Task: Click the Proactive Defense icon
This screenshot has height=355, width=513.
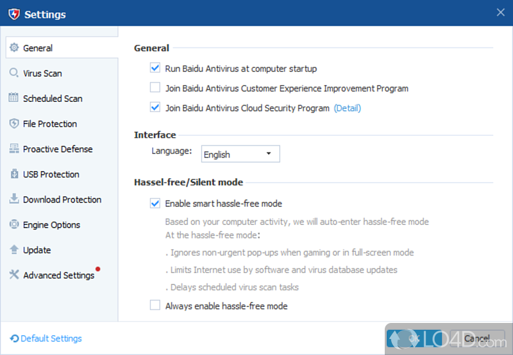Action: pyautogui.click(x=14, y=149)
